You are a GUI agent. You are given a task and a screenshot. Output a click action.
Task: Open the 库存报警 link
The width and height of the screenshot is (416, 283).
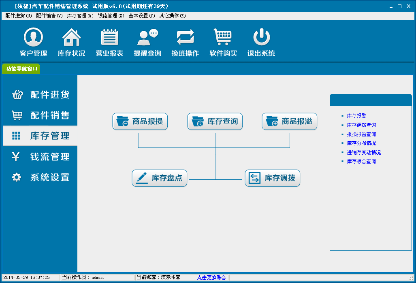point(356,116)
